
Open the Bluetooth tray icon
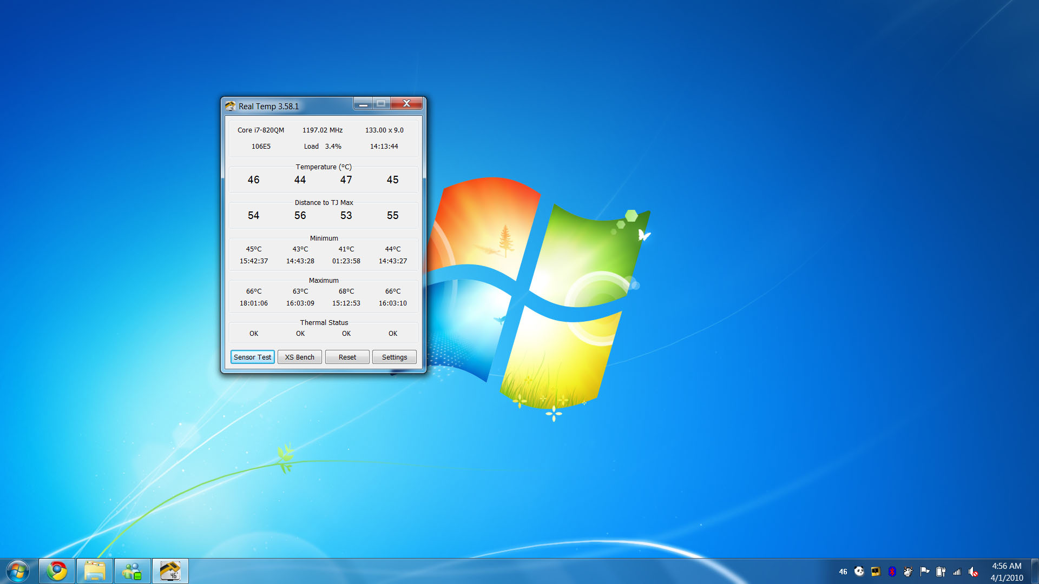pyautogui.click(x=892, y=572)
